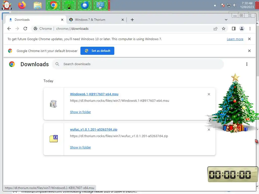
Task: Switch to the Downloads tab
Action: click(36, 20)
